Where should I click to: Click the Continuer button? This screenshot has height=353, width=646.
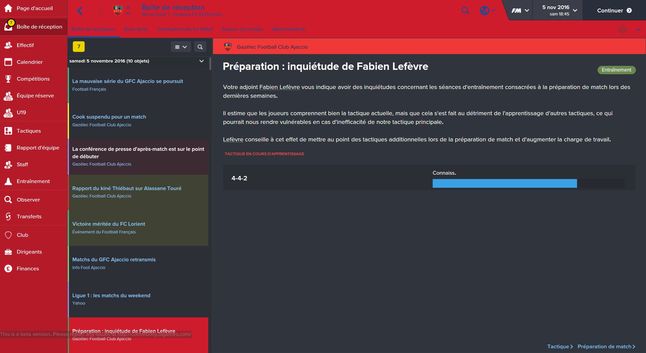coord(614,10)
